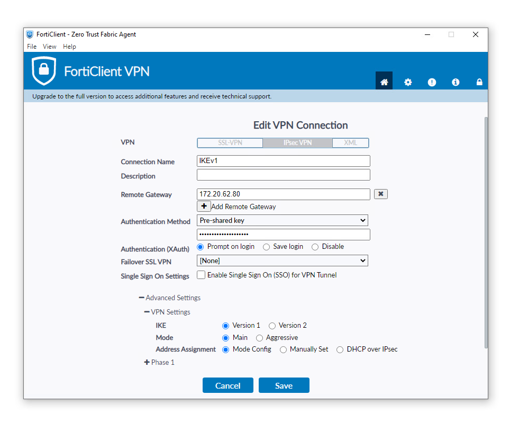This screenshot has height=440, width=519.
Task: Click the Add Remote Gateway label
Action: click(x=243, y=206)
